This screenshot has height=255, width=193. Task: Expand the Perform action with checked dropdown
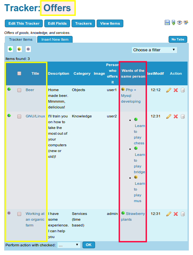[69, 245]
